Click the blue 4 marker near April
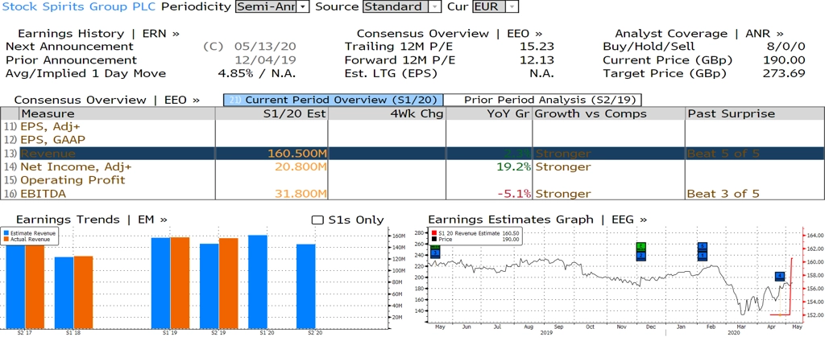The width and height of the screenshot is (825, 341). coord(780,276)
